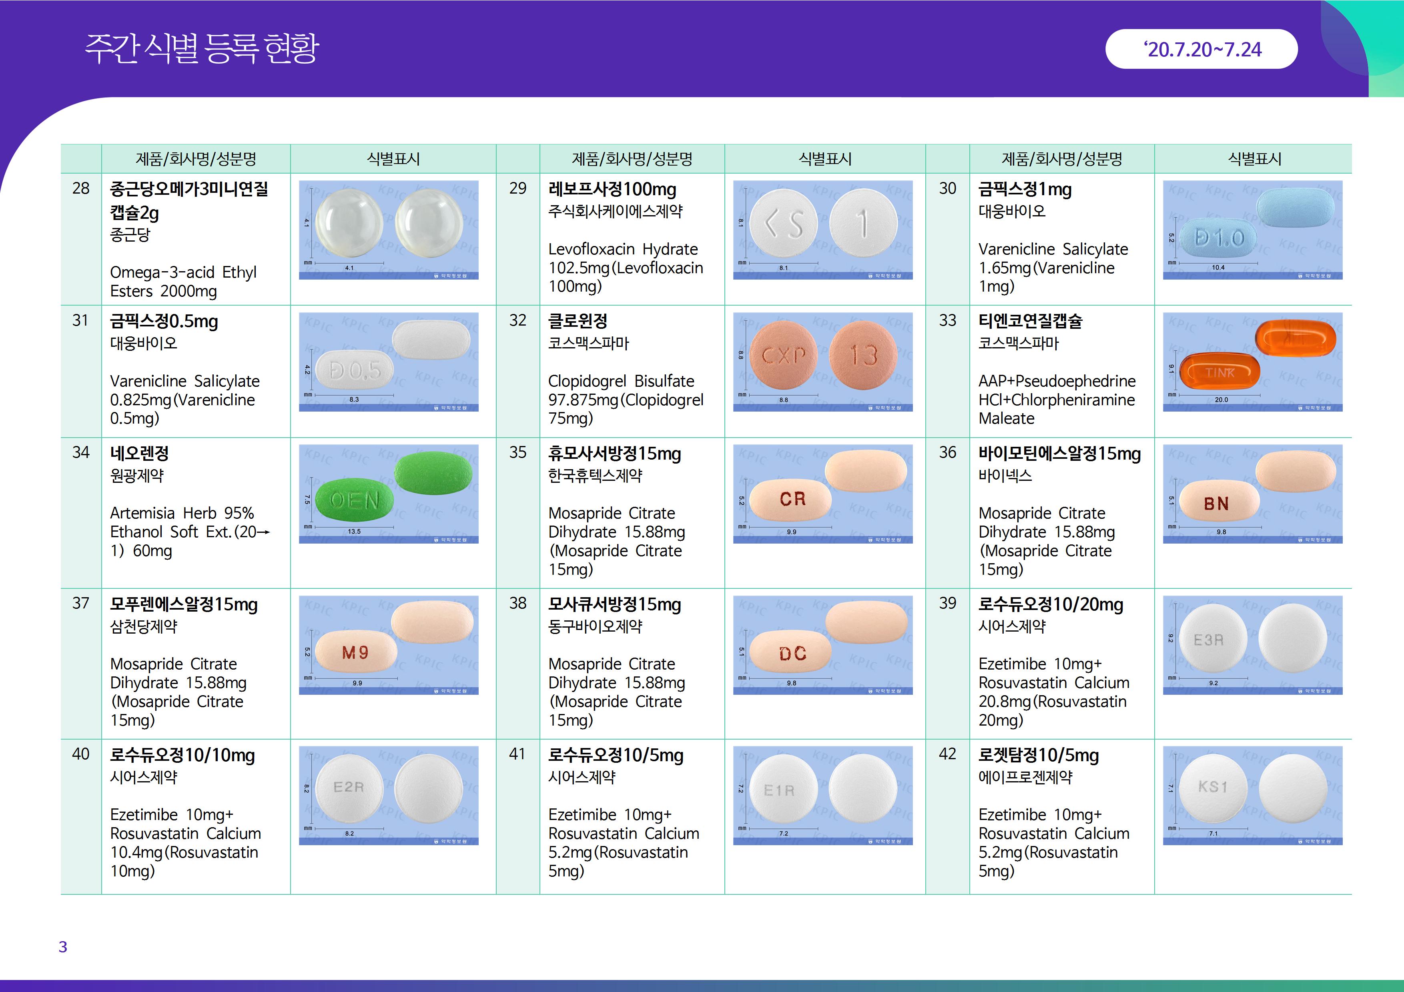Click the DC tablet image

[x=822, y=645]
